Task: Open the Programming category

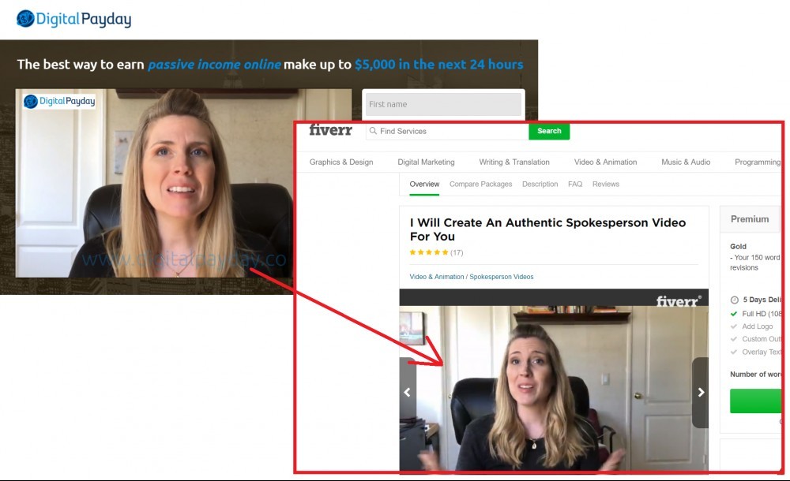Action: point(758,162)
